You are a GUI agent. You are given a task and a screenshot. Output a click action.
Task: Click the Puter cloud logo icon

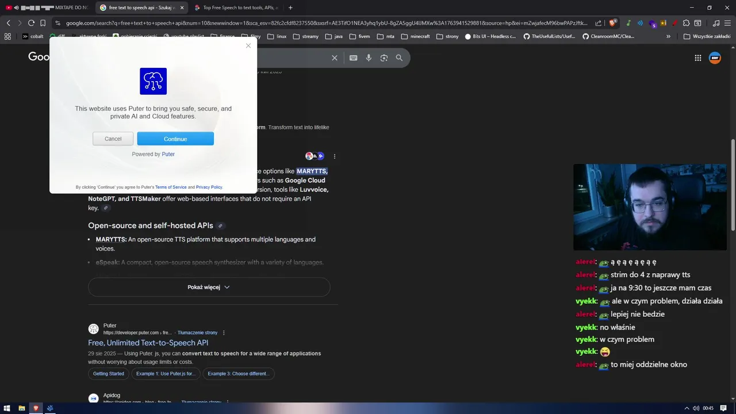tap(153, 81)
